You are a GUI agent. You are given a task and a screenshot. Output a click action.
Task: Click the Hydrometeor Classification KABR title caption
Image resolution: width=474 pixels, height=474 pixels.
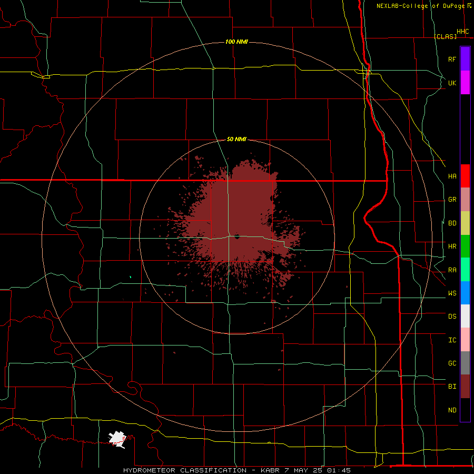point(237,470)
